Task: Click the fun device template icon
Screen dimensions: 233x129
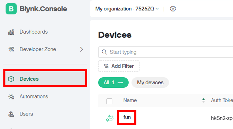Action: (x=110, y=118)
